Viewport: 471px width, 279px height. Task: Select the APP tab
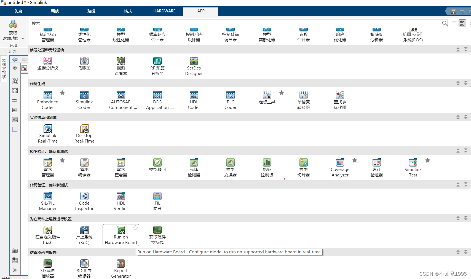tap(201, 11)
